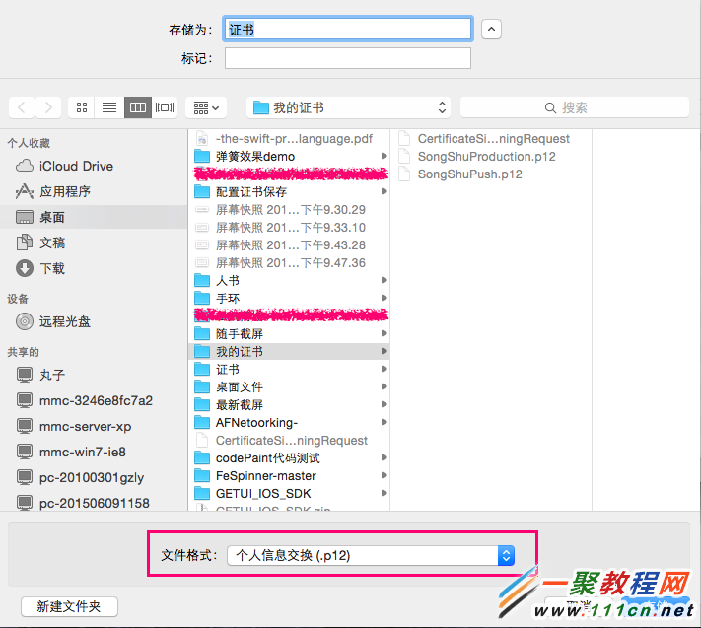Screen dimensions: 701x628
Task: Click screenshot file ending 下午9.30.29
Action: tap(289, 210)
